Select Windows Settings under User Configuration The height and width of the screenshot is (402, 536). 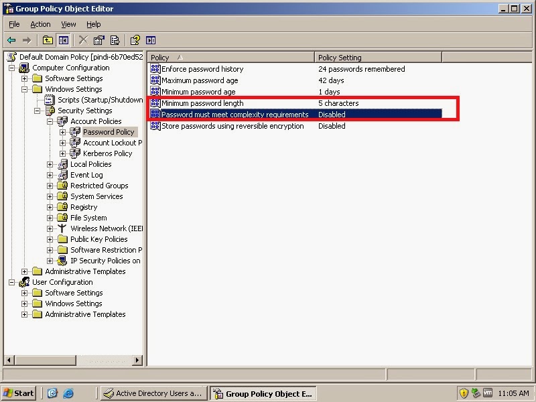(x=74, y=304)
